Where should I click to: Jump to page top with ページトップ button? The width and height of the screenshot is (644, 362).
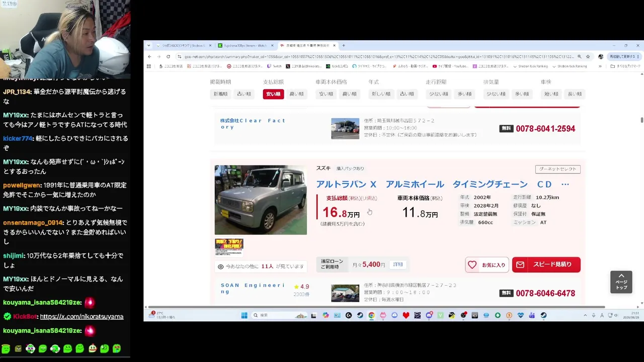(621, 282)
